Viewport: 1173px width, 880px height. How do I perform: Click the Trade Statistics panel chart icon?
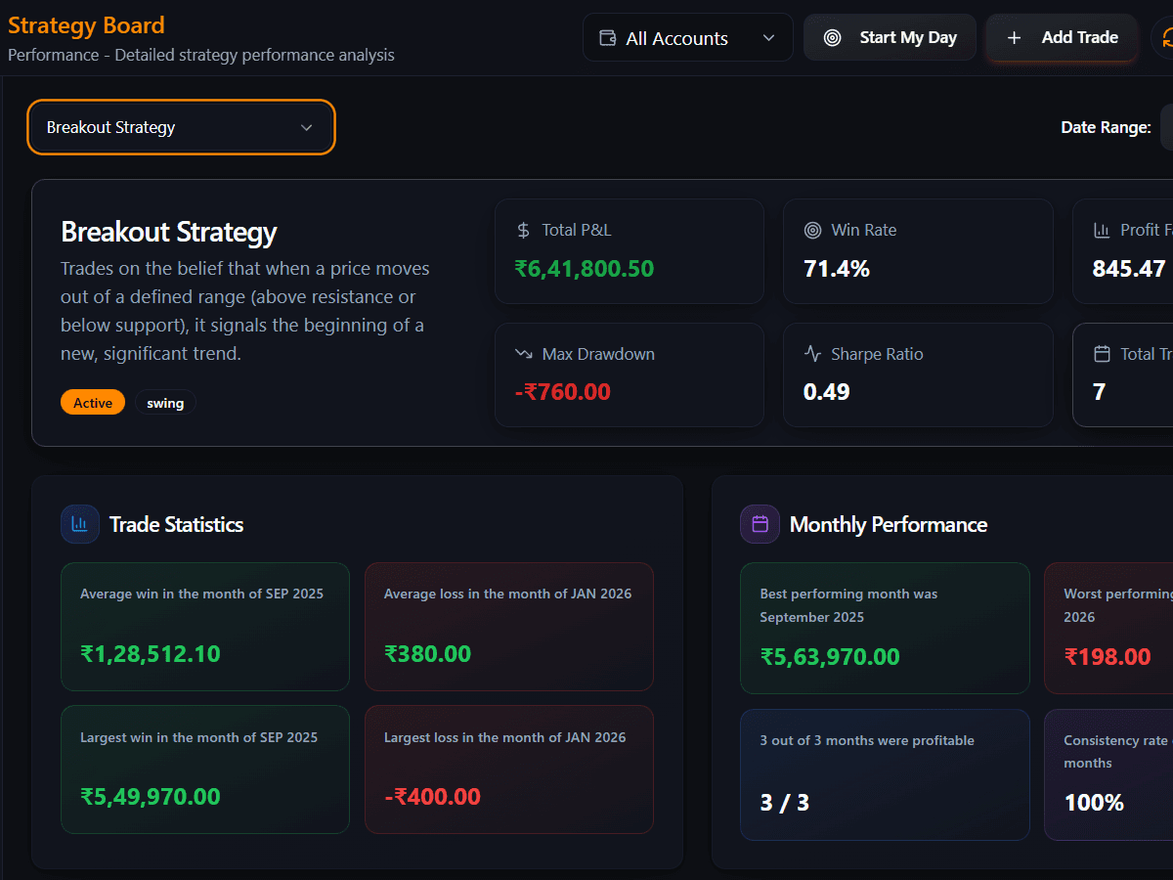click(x=79, y=524)
